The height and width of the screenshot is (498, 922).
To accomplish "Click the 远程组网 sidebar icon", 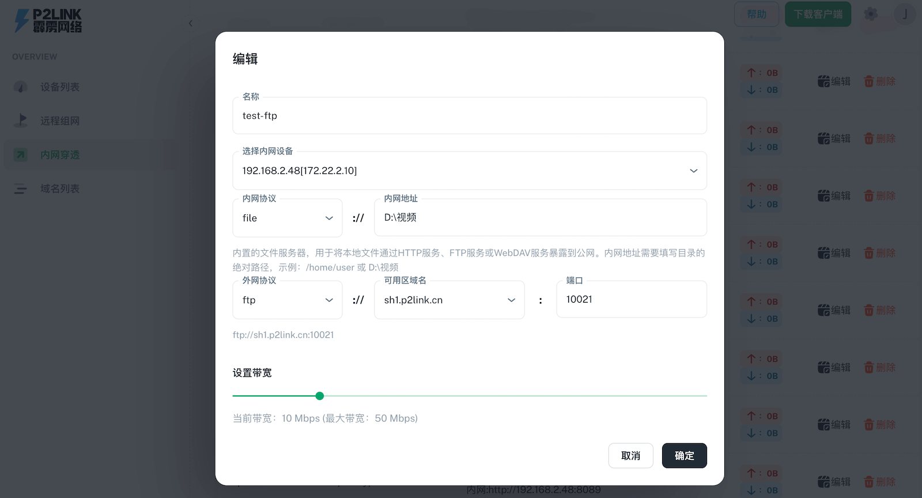I will click(x=21, y=120).
